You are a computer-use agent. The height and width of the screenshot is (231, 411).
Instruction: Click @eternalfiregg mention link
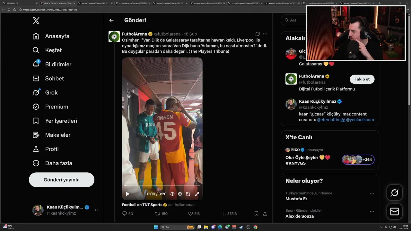point(331,120)
